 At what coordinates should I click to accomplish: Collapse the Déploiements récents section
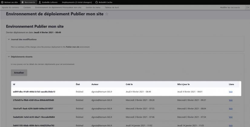pyautogui.click(x=8, y=57)
